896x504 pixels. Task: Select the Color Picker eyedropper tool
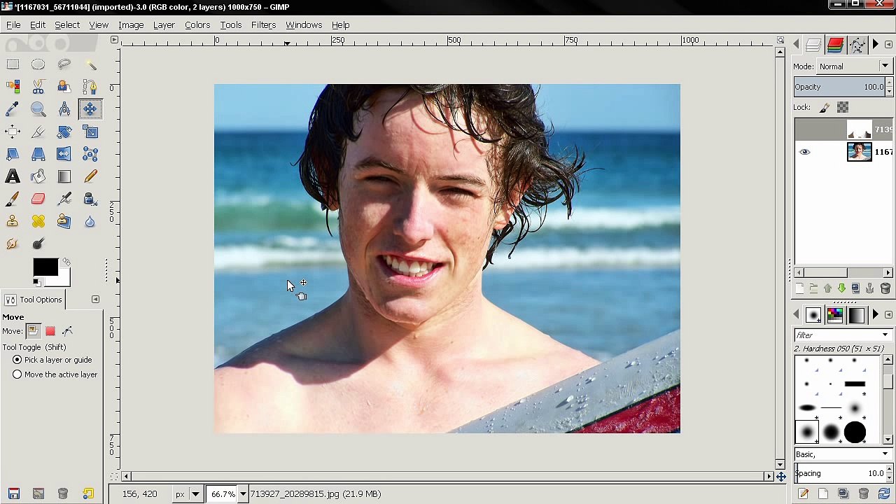coord(13,109)
